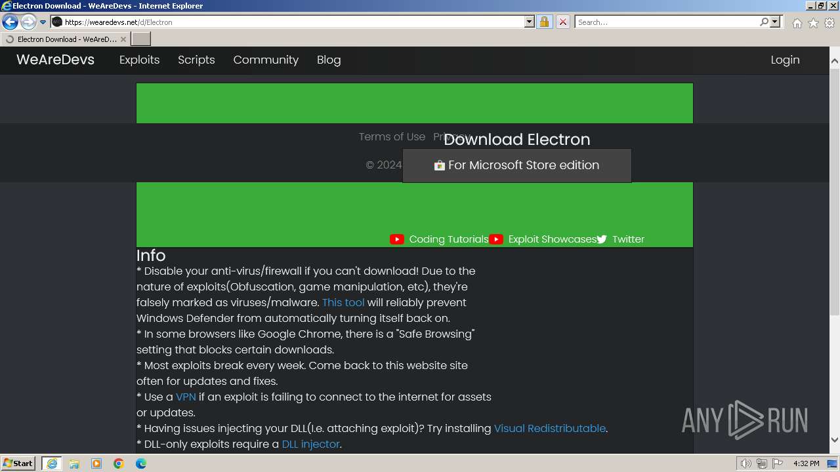Launch Google Chrome from taskbar
The height and width of the screenshot is (472, 840).
point(119,463)
